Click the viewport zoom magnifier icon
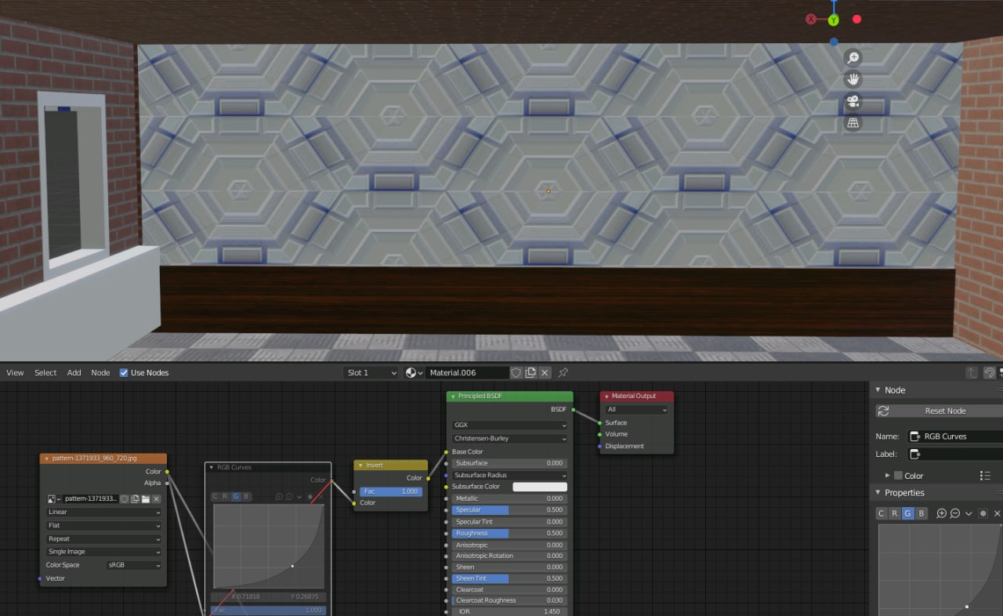The height and width of the screenshot is (616, 1003). 853,58
